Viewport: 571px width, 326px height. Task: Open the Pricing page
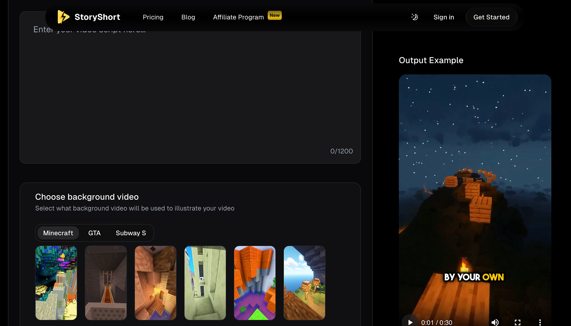[x=153, y=17]
